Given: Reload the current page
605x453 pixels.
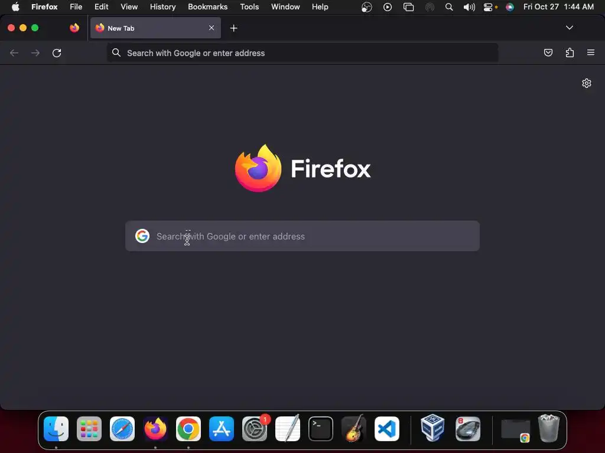Looking at the screenshot, I should click(57, 52).
